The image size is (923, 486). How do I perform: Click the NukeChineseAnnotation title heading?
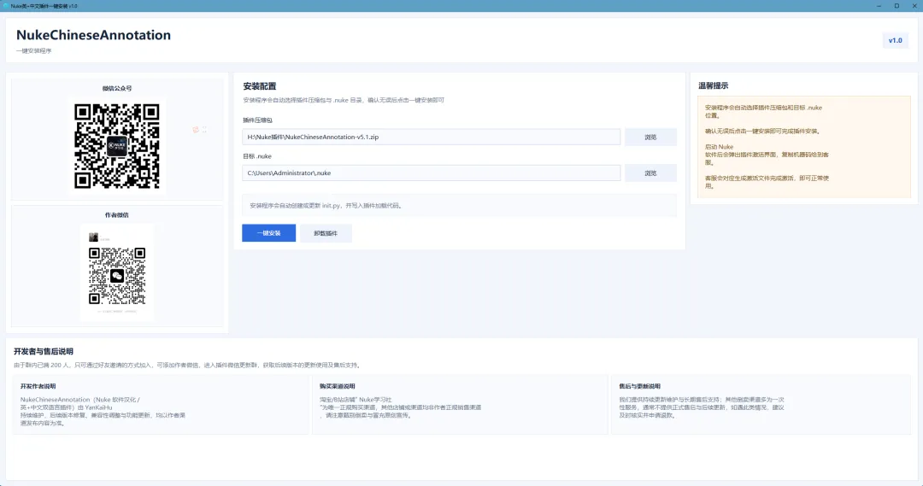(x=93, y=35)
